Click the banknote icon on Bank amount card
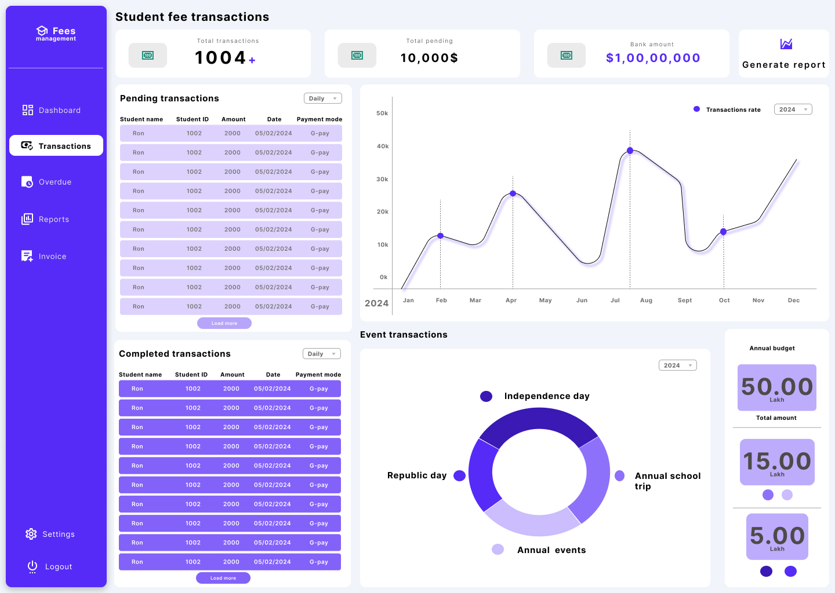This screenshot has width=835, height=593. pyautogui.click(x=567, y=56)
